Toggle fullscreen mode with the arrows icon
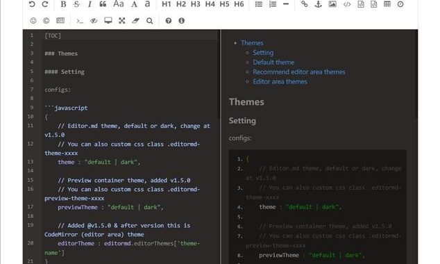Screen dimensions: 440x264 121,21
